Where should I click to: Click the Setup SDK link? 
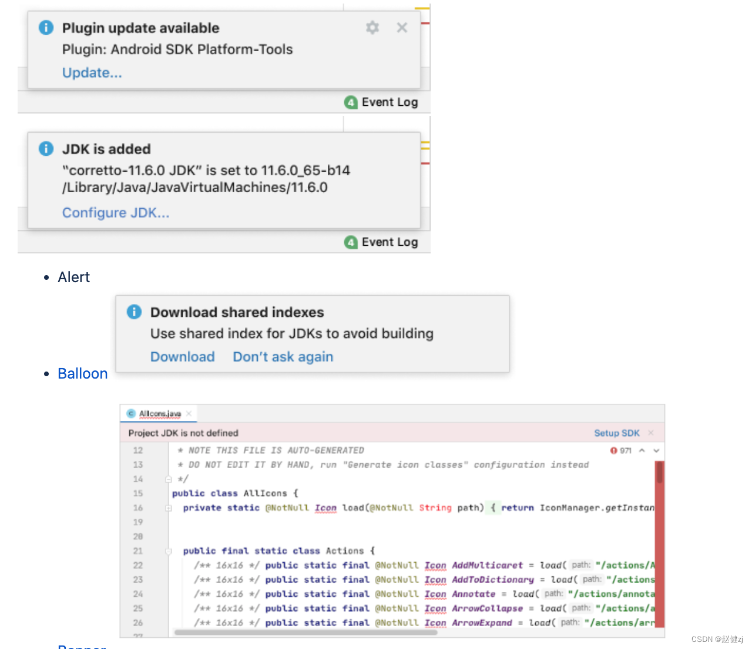pyautogui.click(x=617, y=433)
